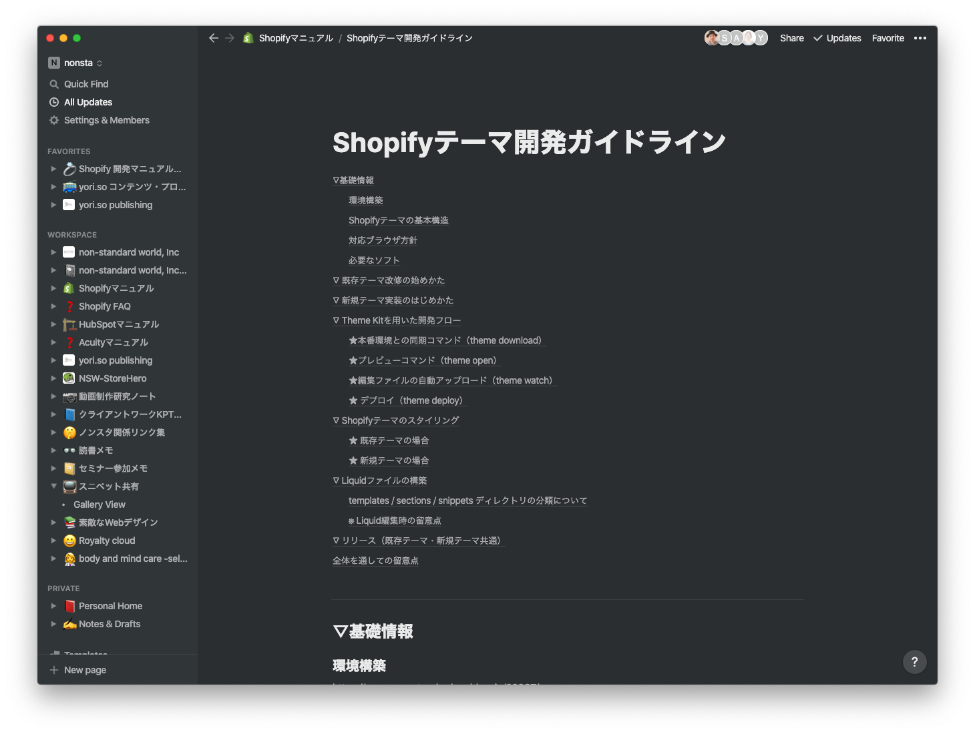Click the nonsta workspace N icon

click(x=54, y=63)
